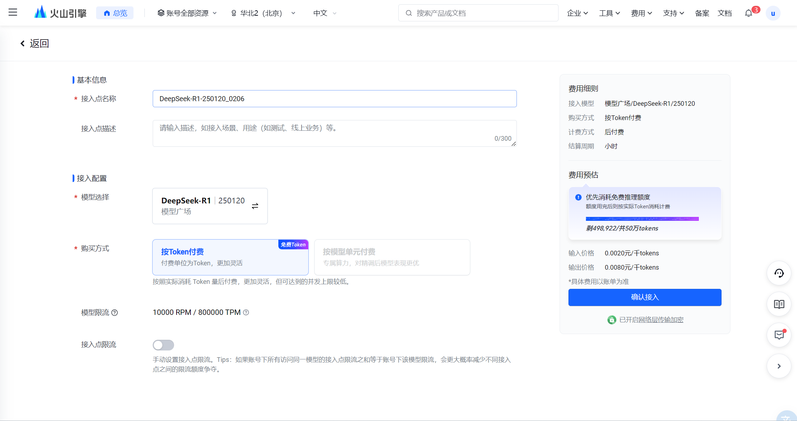This screenshot has width=797, height=421.
Task: Expand the 账号全部资源 resource dropdown
Action: tap(187, 13)
